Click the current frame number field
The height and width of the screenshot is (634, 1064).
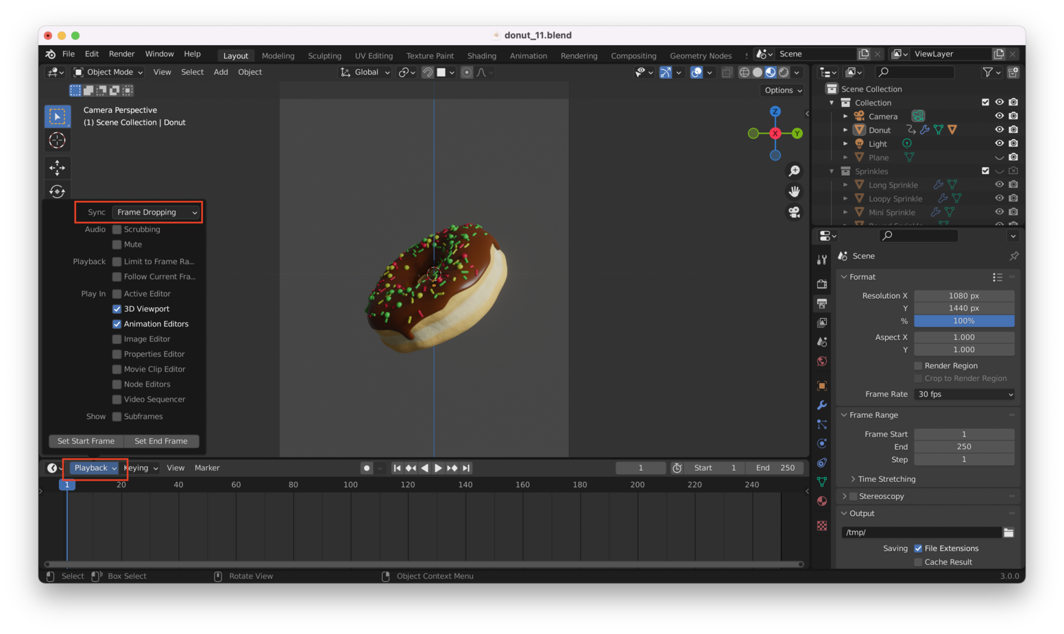(x=640, y=467)
